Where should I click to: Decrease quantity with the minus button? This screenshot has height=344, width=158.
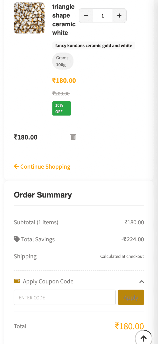86,16
